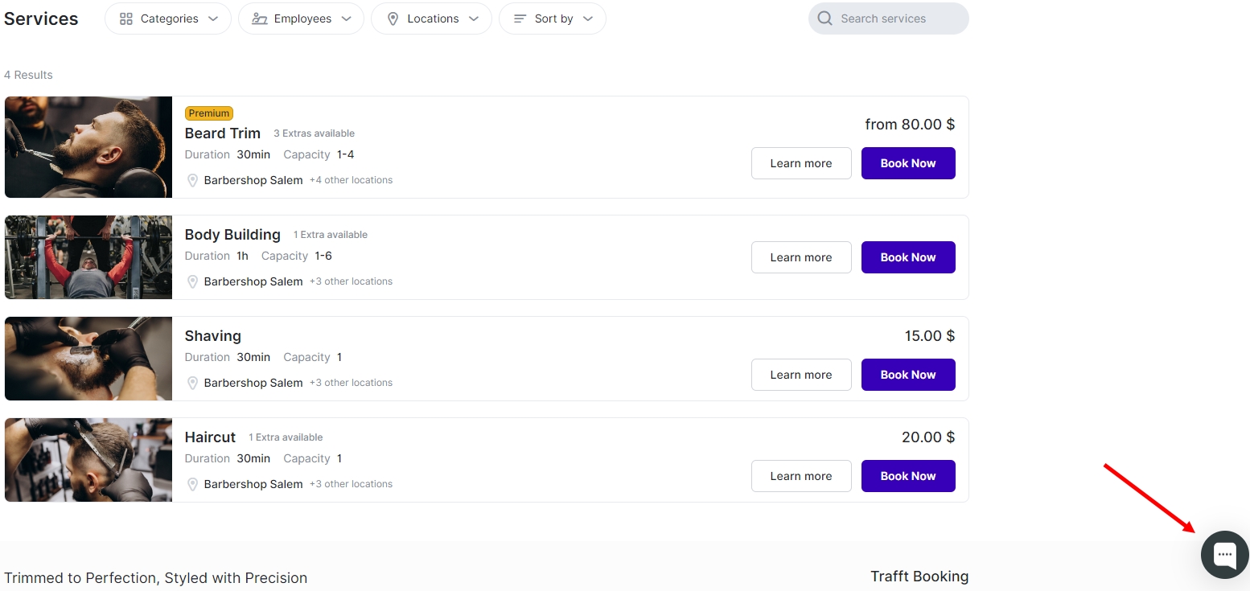Viewport: 1250px width, 591px height.
Task: Expand the Sort by dropdown
Action: (553, 18)
